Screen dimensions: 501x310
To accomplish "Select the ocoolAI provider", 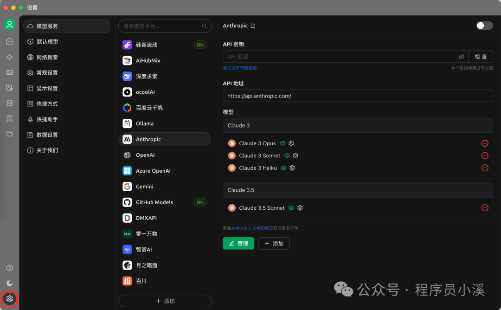I will [x=165, y=92].
